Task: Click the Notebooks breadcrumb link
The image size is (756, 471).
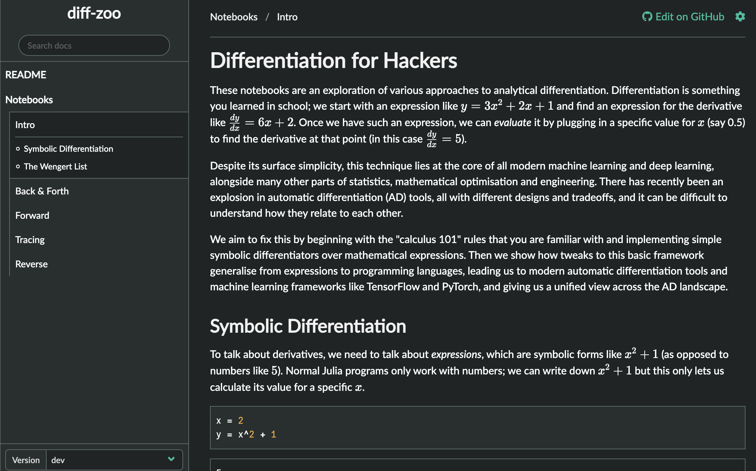Action: 234,17
